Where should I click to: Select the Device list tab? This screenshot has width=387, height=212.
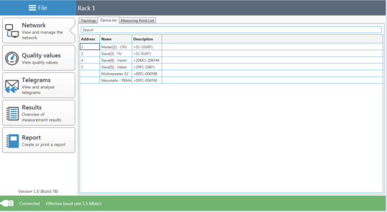pos(108,20)
